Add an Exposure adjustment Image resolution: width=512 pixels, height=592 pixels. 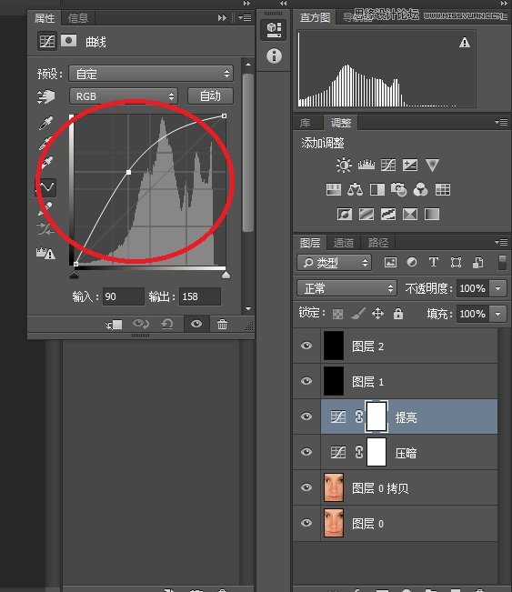pyautogui.click(x=410, y=165)
